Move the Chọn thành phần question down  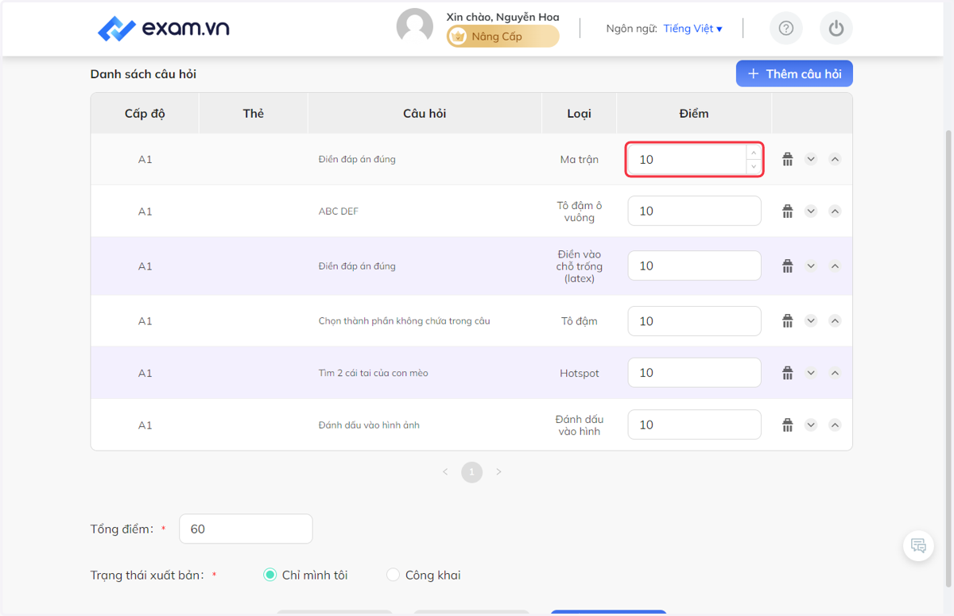click(x=811, y=320)
